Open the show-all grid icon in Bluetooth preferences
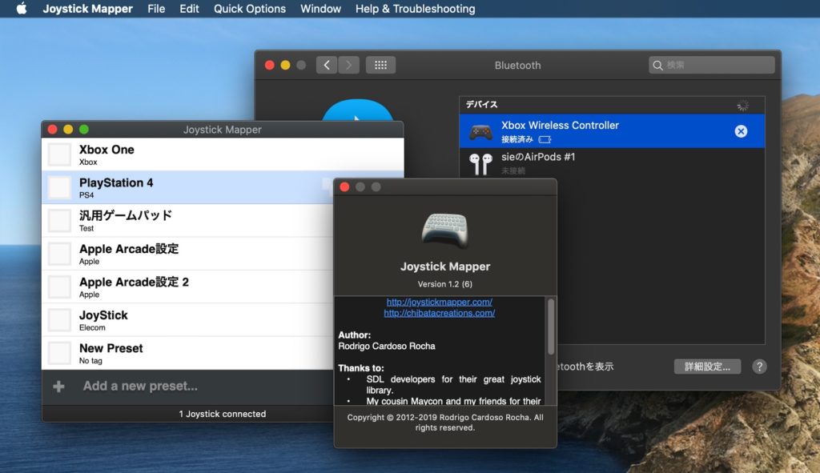 pyautogui.click(x=380, y=65)
